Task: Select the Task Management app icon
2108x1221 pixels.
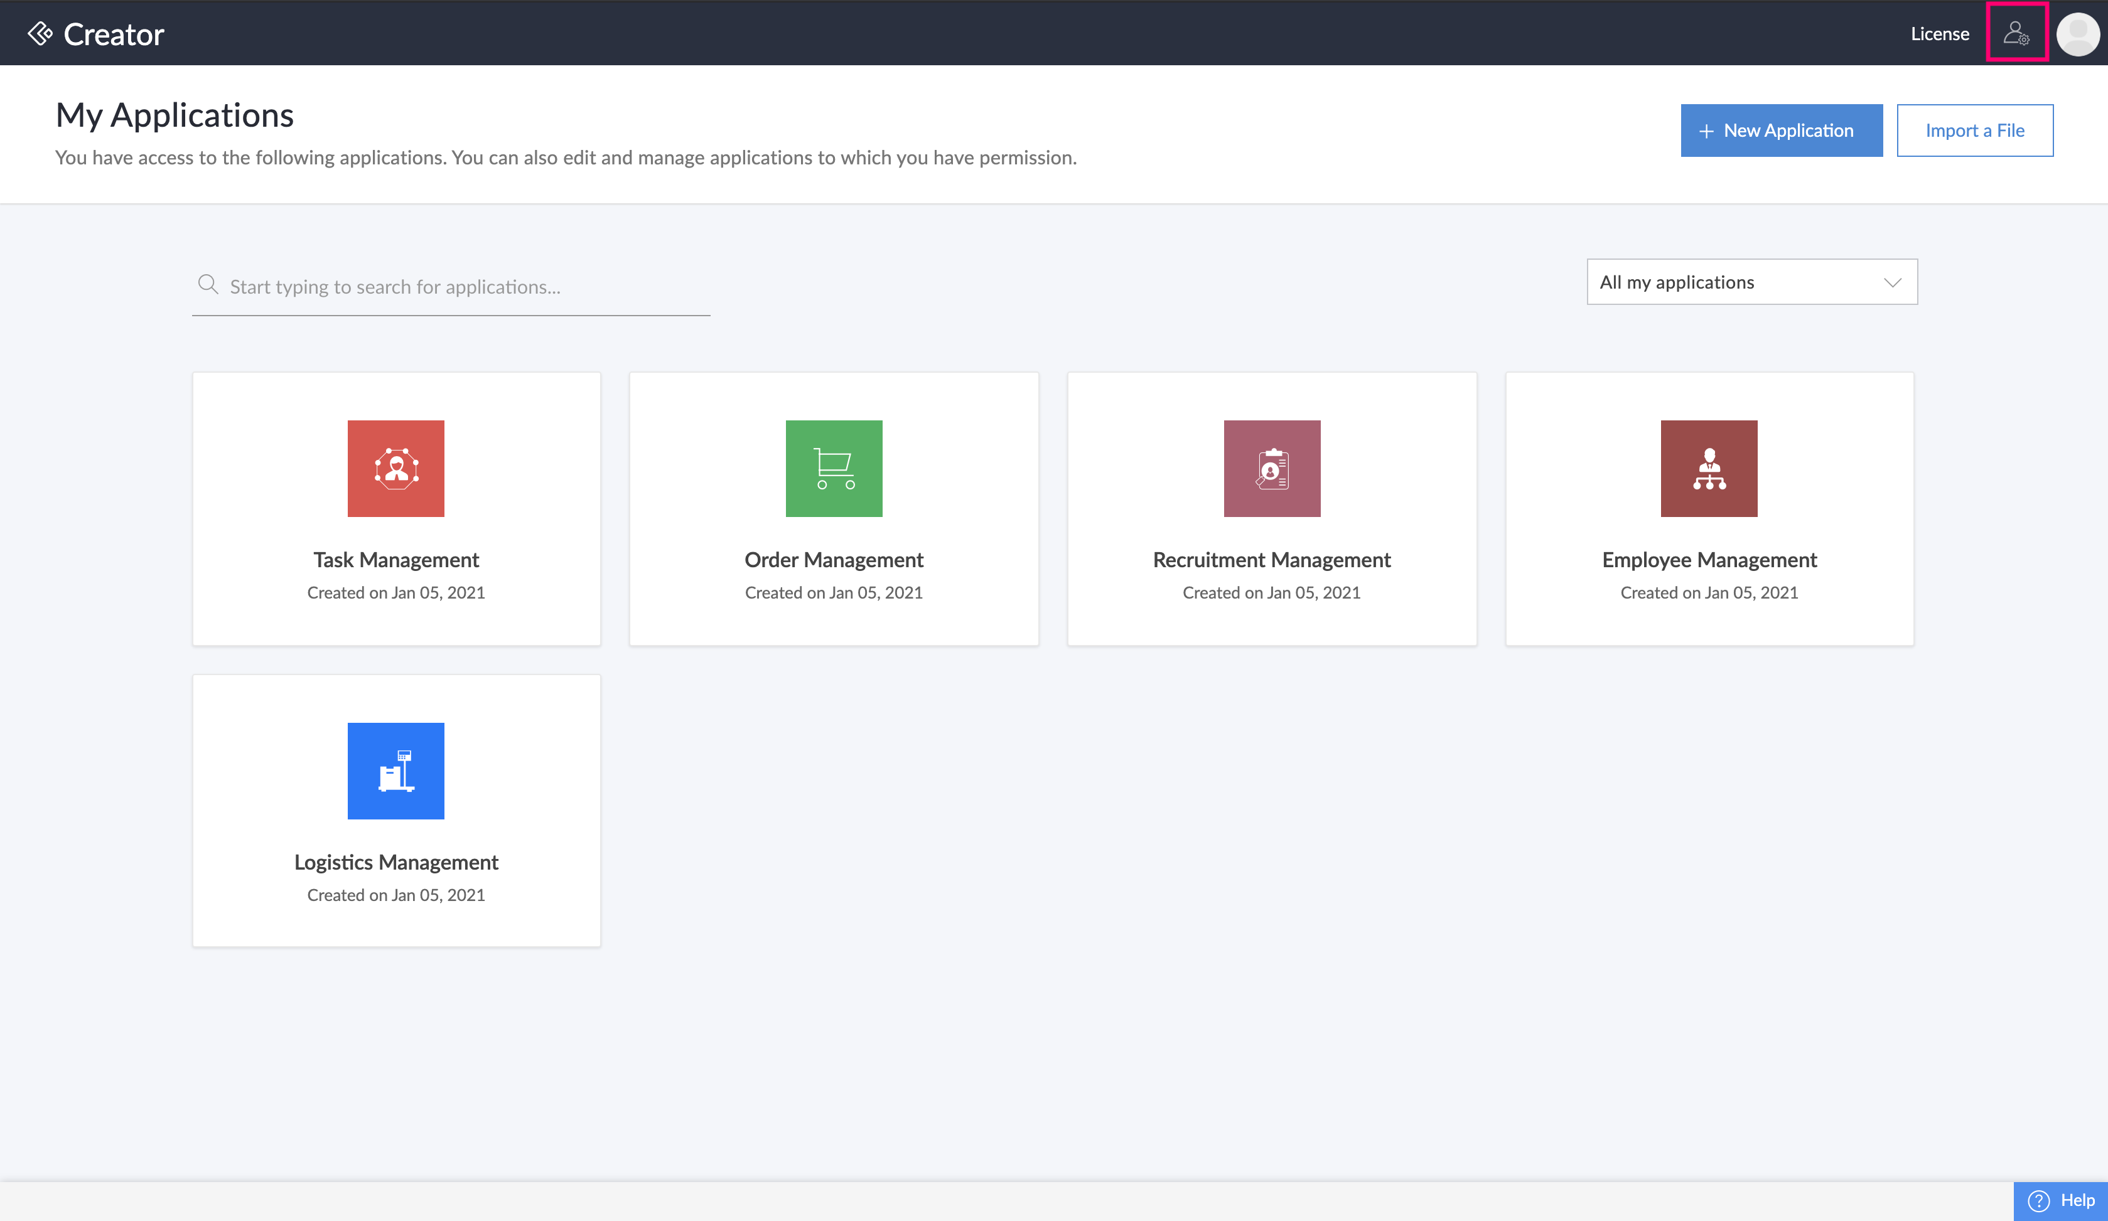Action: [395, 468]
